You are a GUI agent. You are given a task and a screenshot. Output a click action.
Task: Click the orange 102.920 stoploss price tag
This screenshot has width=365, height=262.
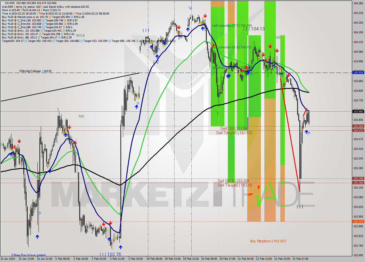[x=358, y=221]
